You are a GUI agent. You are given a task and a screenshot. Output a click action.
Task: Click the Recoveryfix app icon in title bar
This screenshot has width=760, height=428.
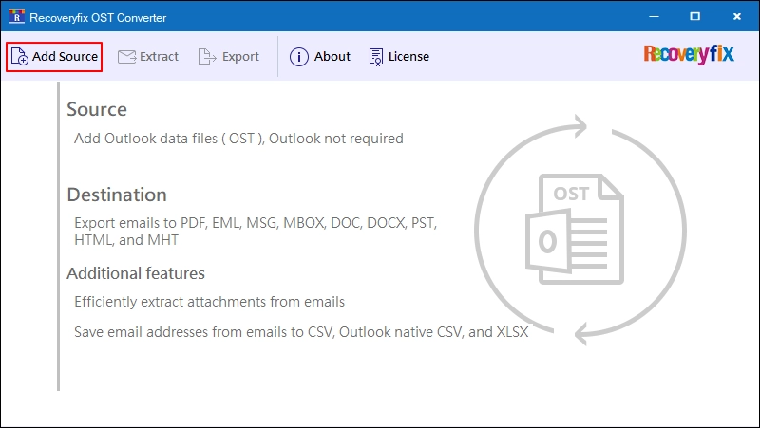tap(17, 16)
